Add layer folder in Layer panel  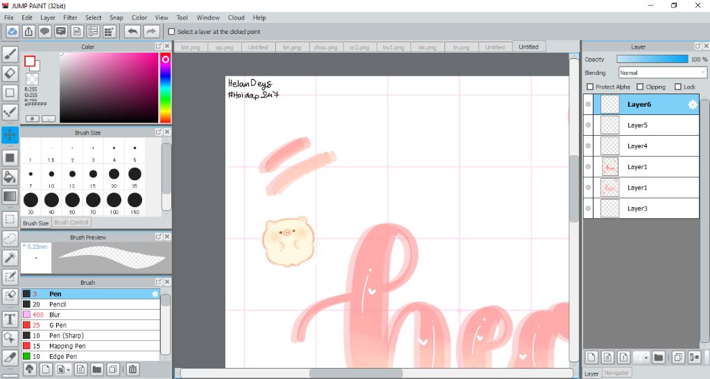659,358
